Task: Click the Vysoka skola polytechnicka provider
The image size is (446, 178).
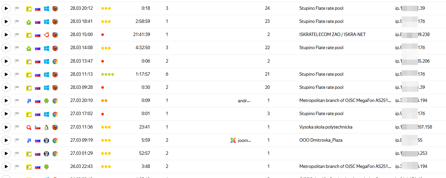Action: click(326, 127)
